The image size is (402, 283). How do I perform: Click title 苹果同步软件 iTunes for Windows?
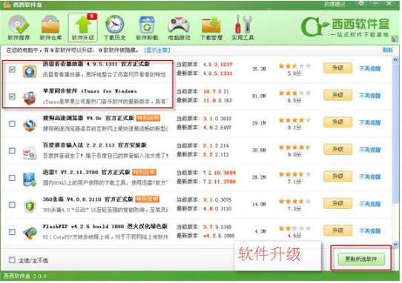(90, 91)
